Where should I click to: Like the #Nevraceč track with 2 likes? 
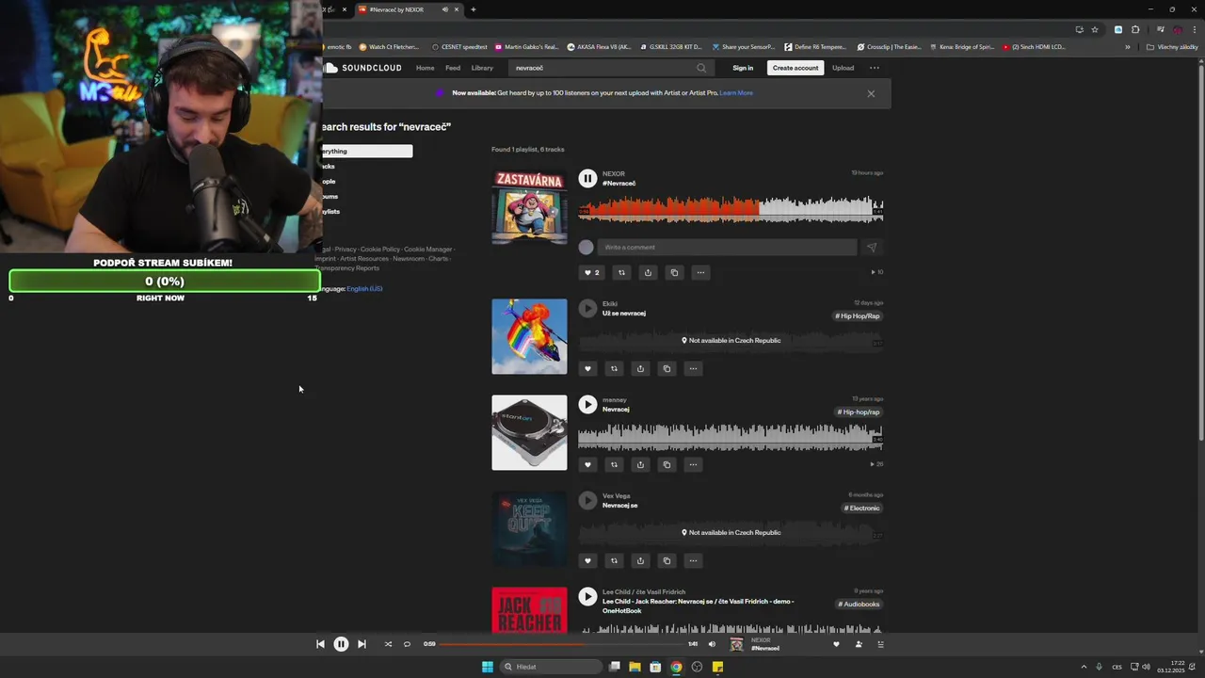tap(591, 273)
